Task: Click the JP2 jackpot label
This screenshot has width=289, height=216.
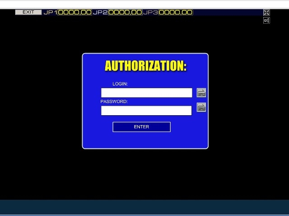Action: [100, 13]
